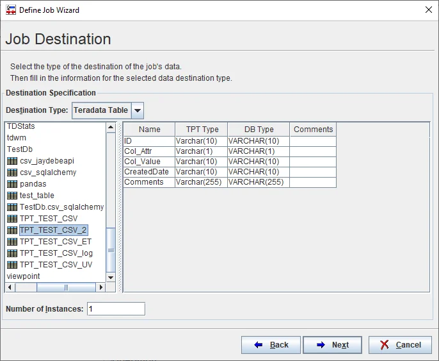Select the TestDb database in tree
The image size is (439, 361).
[x=20, y=149]
